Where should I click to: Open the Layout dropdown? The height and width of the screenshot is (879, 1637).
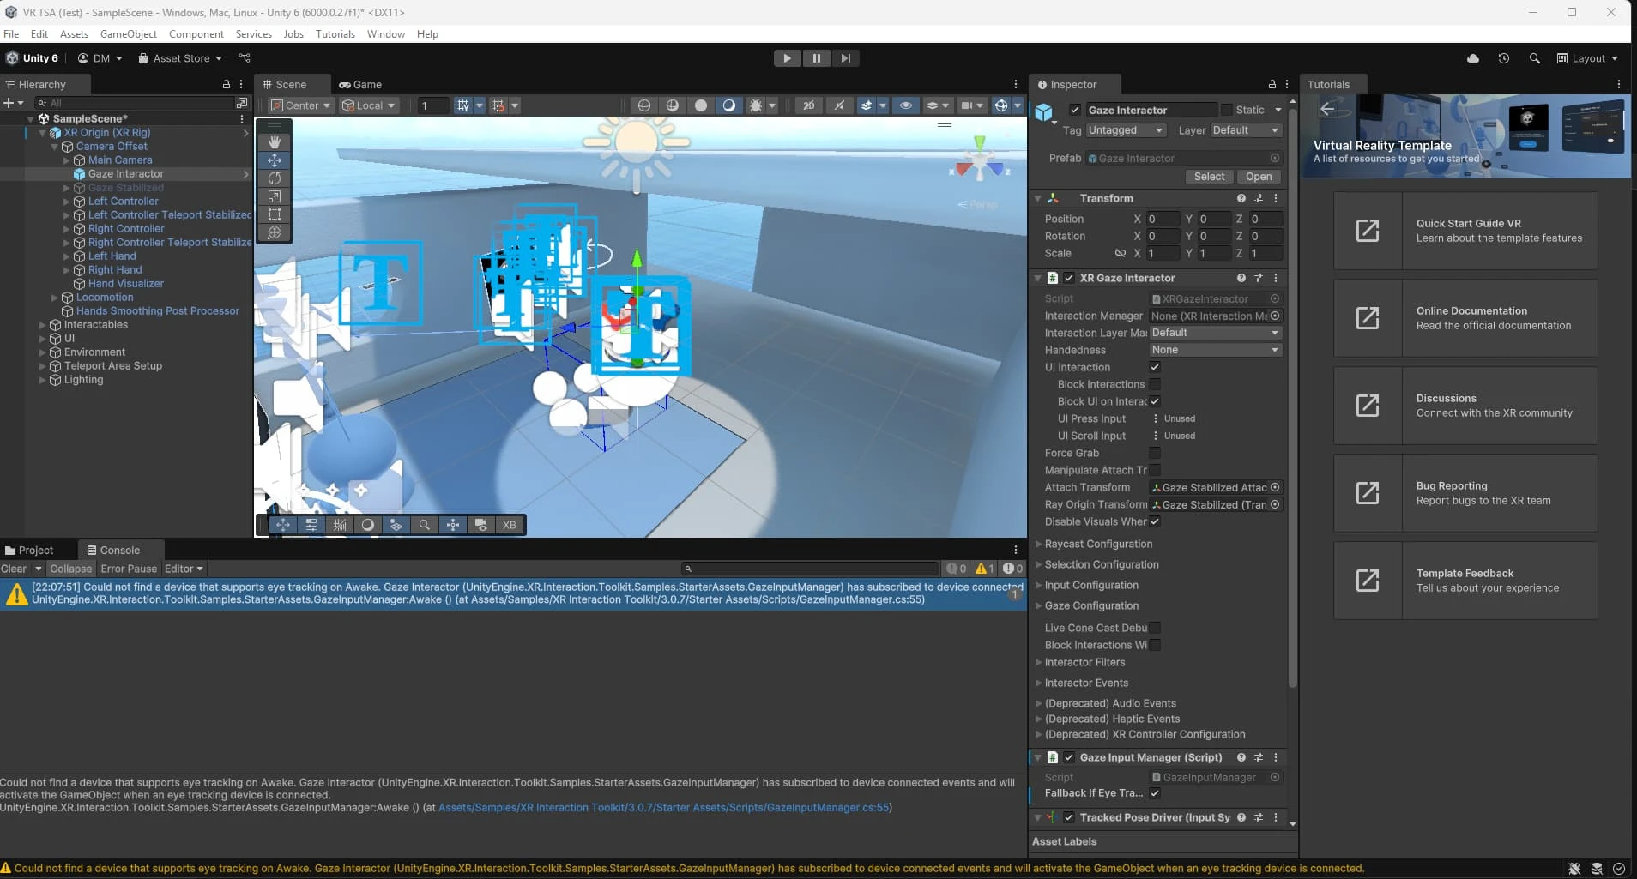click(x=1587, y=58)
